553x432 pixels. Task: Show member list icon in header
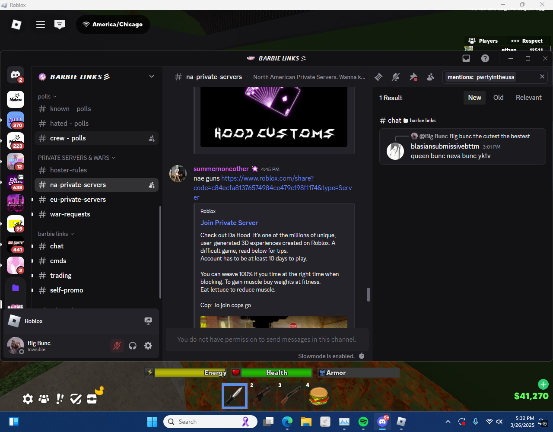(x=430, y=77)
